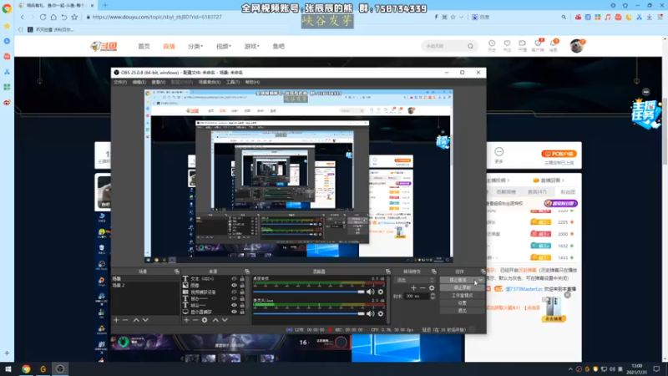Move selected source down in sources list
Image resolution: width=668 pixels, height=376 pixels.
(225, 320)
